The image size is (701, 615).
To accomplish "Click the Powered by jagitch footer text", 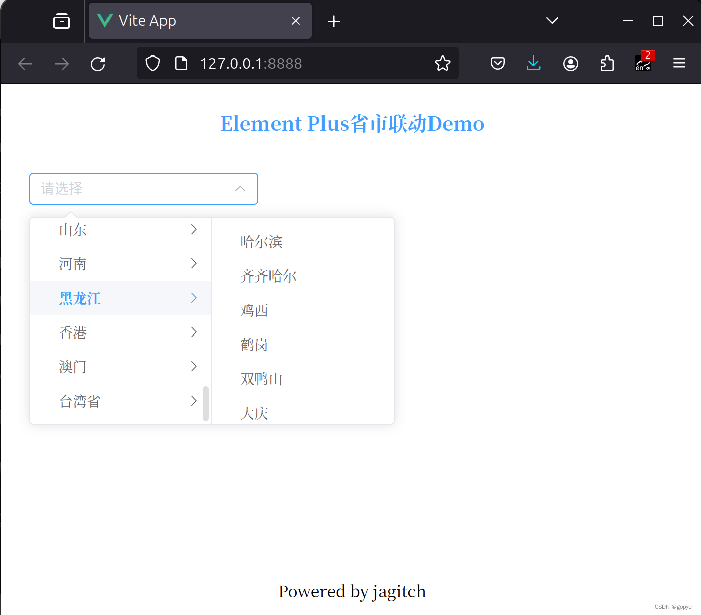I will coord(352,592).
